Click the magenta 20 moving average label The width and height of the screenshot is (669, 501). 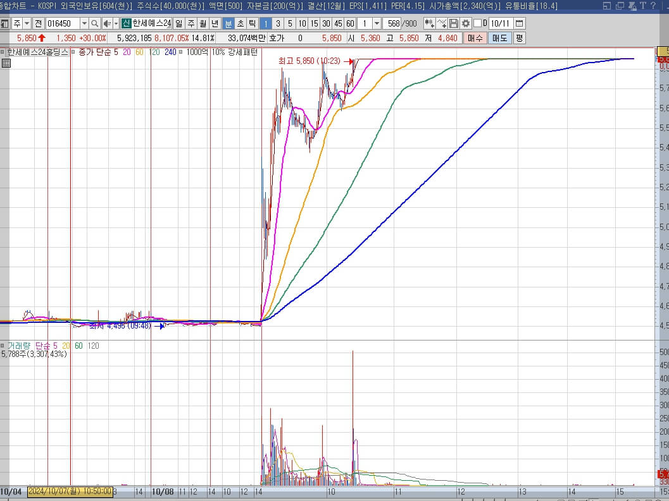point(127,52)
